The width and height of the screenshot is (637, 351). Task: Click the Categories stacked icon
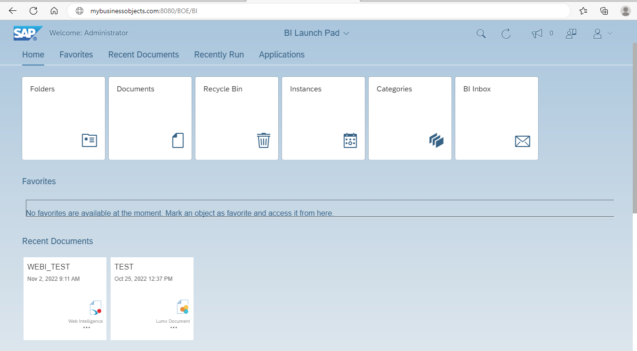[x=436, y=140]
